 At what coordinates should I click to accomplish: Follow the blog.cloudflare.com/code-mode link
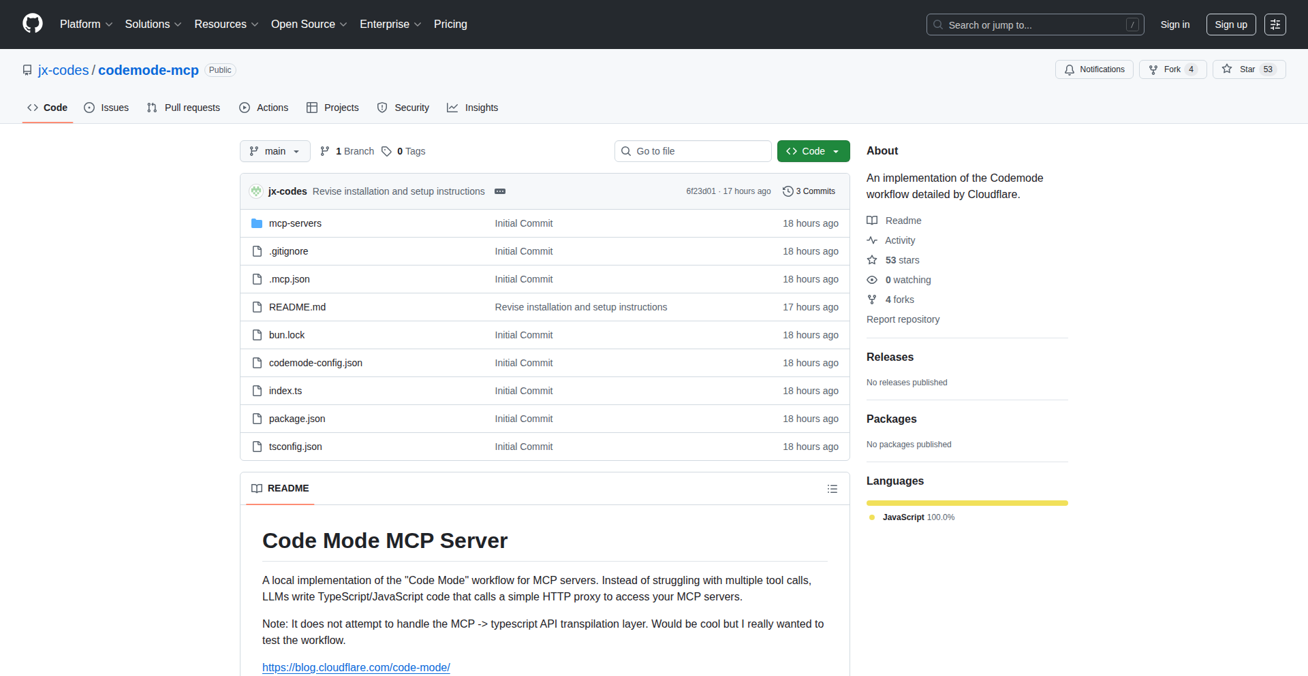point(356,667)
